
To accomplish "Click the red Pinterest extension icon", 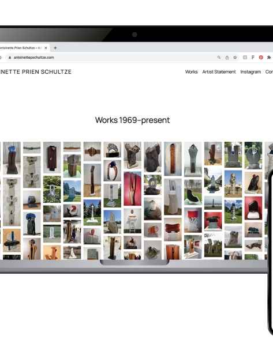I will (x=261, y=58).
